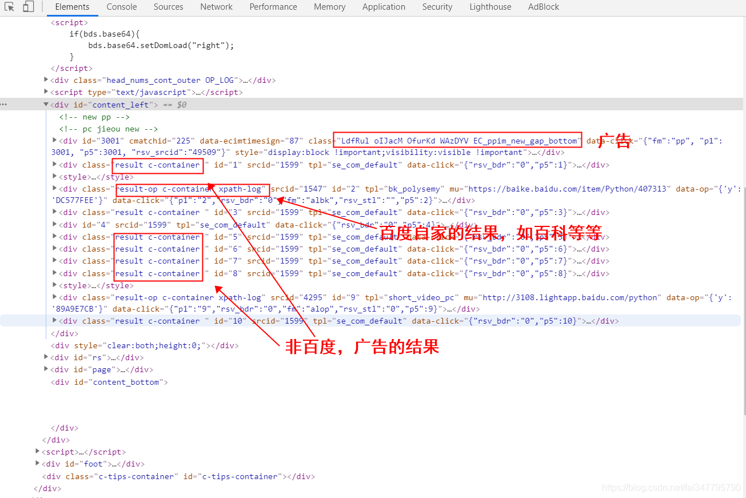Click the opening script tag at top
The image size is (746, 498).
pos(69,22)
